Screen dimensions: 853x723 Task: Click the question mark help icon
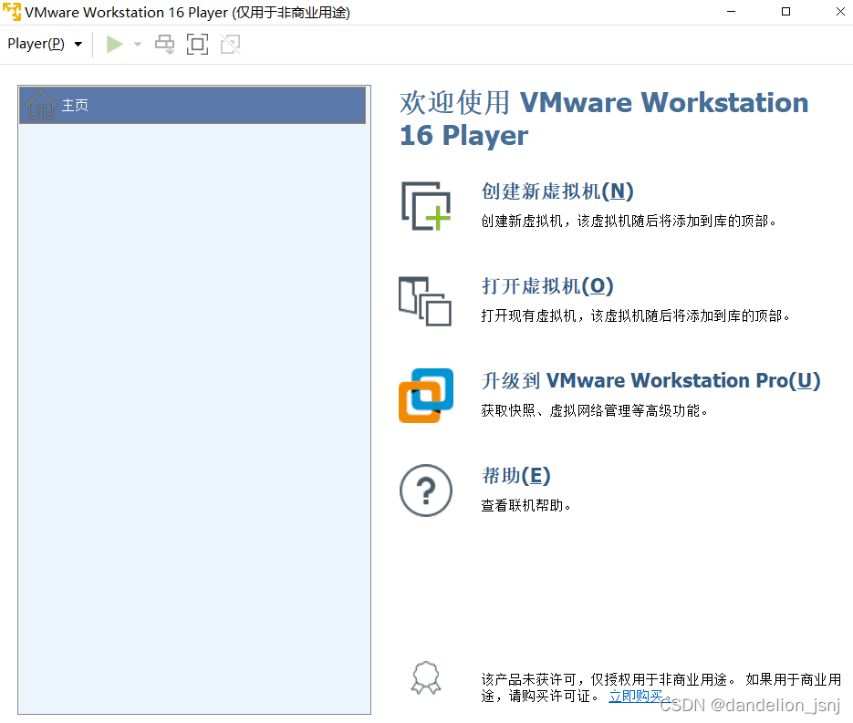tap(426, 491)
